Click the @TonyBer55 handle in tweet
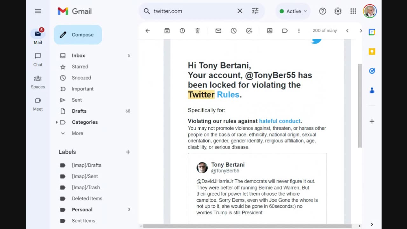The height and width of the screenshot is (229, 407). pyautogui.click(x=225, y=171)
